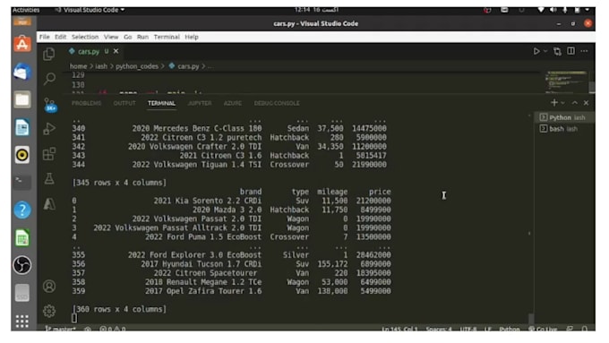This screenshot has width=609, height=343.
Task: Open notifications bell in status bar
Action: (x=584, y=329)
